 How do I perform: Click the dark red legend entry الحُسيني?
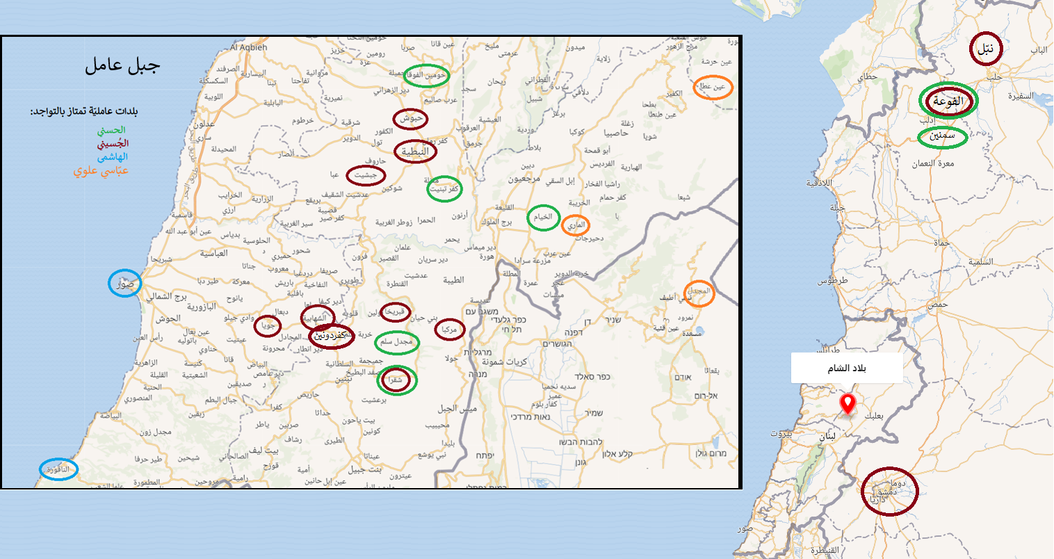113,143
